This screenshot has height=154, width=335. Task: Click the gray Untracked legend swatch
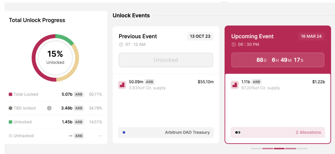pyautogui.click(x=10, y=136)
